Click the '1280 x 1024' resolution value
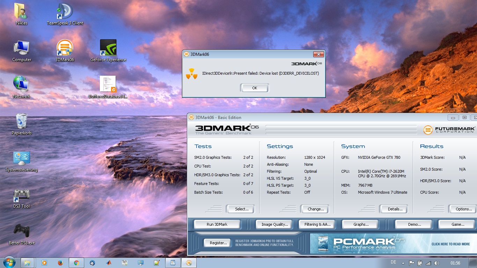Viewport: 477px width, 268px height. (315, 157)
